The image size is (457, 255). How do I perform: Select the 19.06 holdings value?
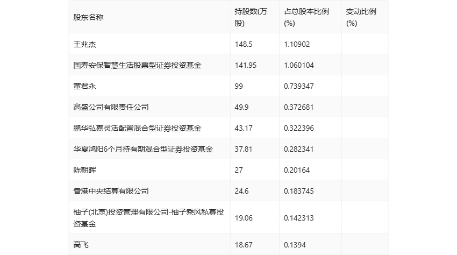point(244,218)
